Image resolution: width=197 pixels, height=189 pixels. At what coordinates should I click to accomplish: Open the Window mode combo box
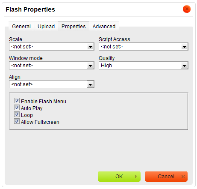click(52, 66)
